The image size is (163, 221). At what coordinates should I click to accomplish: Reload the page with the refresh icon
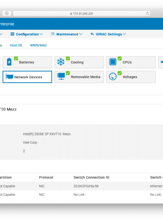(147, 14)
